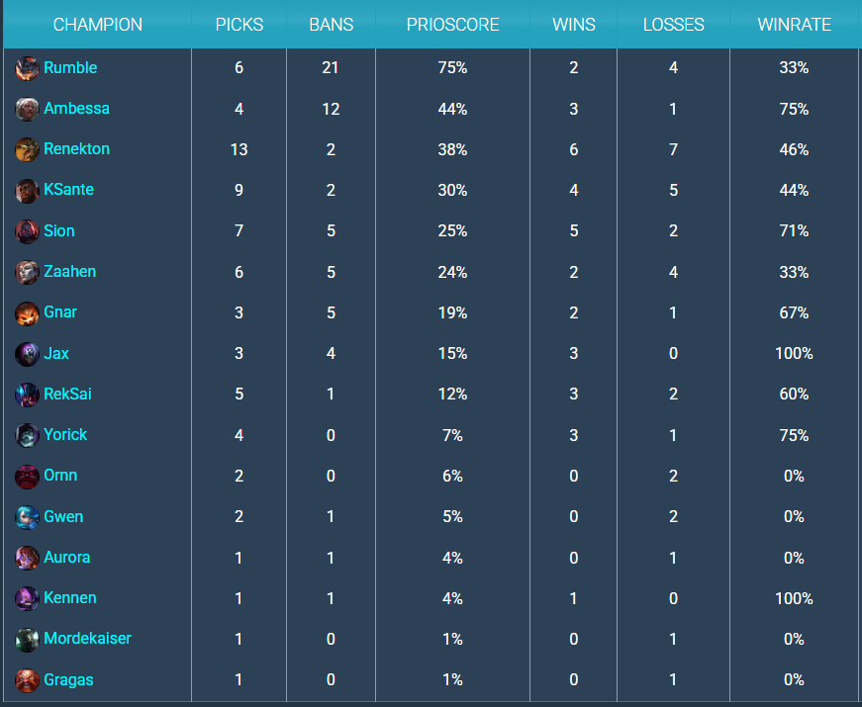Viewport: 862px width, 707px height.
Task: Sort by the CHAMPION column header
Action: pyautogui.click(x=97, y=25)
